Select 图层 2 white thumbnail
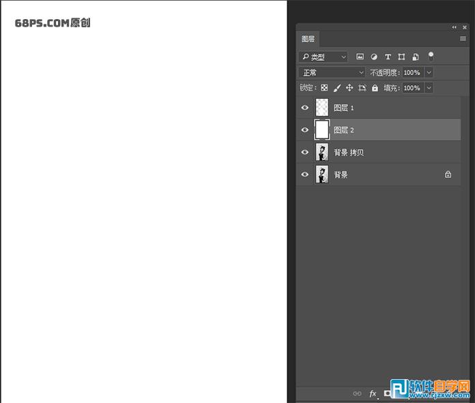Viewport: 475px width, 403px height. (321, 130)
